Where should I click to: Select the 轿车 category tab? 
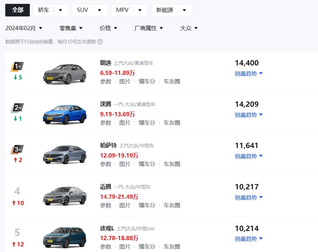[x=43, y=10]
